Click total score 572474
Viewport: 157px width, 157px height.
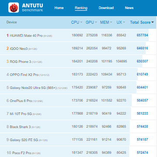coord(142,153)
